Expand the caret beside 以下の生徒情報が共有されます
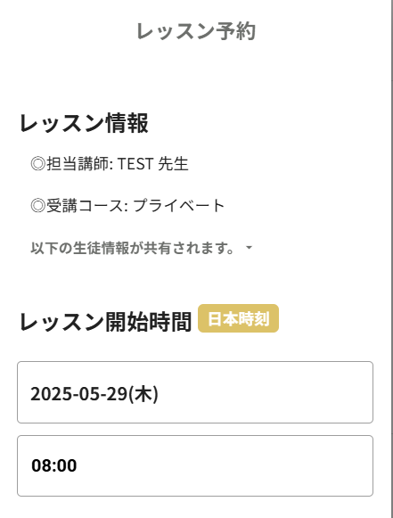393x518 pixels. [249, 248]
